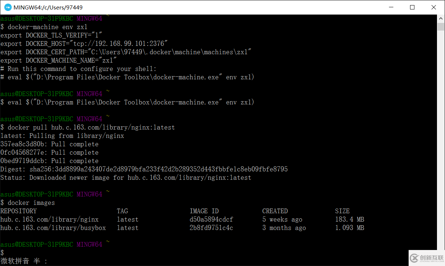Click the REPOSITORY column header
This screenshot has height=266, width=445.
pos(19,211)
